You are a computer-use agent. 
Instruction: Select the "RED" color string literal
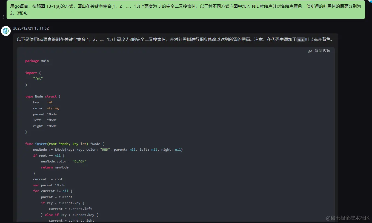105,149
